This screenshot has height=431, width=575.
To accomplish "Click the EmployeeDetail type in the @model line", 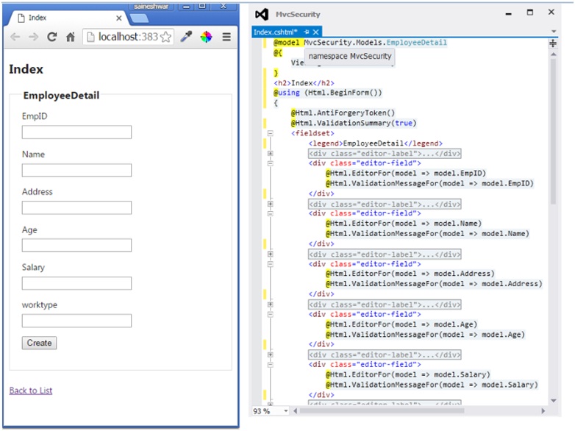I will pyautogui.click(x=417, y=43).
